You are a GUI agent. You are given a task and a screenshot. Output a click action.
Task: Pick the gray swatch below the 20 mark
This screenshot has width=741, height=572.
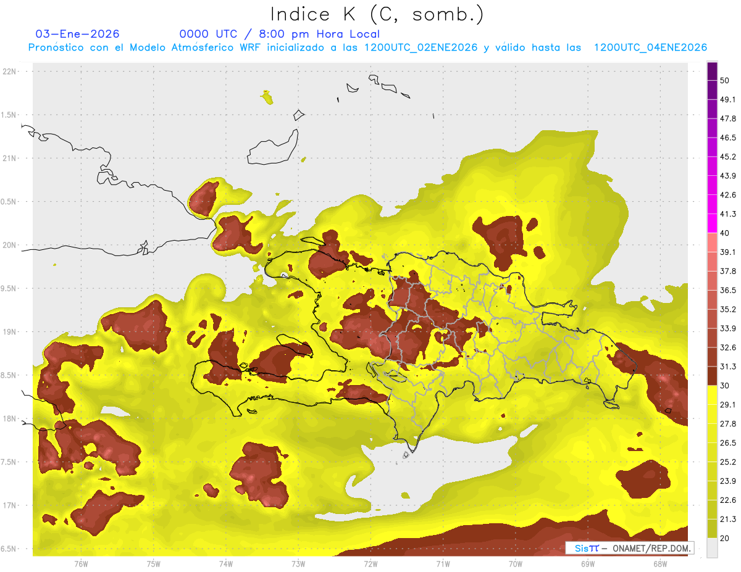click(x=712, y=548)
